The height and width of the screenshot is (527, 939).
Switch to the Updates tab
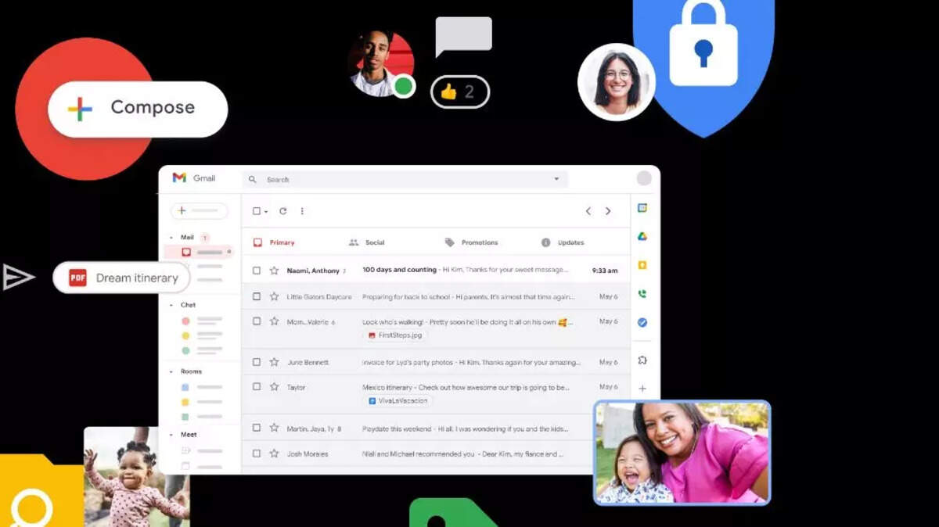click(x=563, y=242)
